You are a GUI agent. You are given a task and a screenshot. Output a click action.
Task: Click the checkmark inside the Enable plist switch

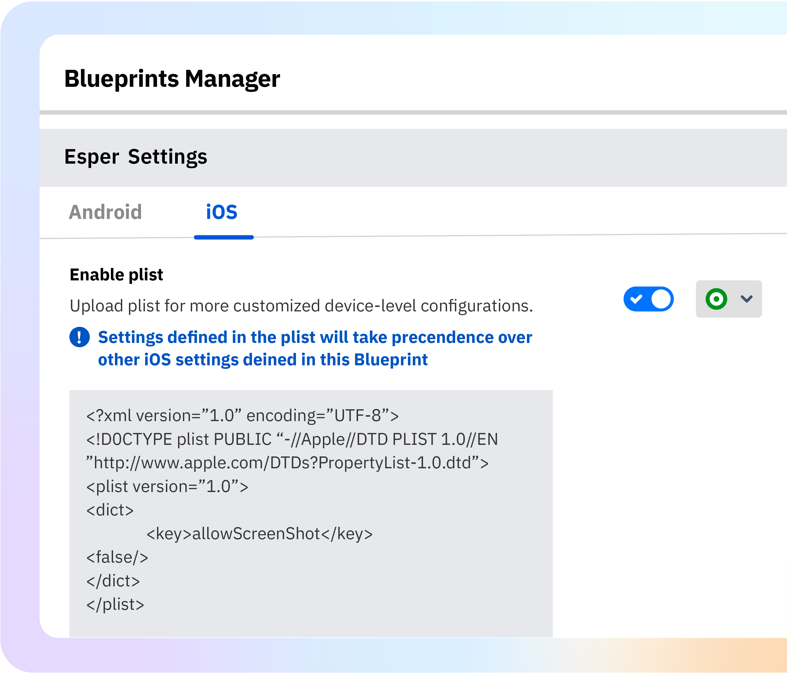coord(637,299)
